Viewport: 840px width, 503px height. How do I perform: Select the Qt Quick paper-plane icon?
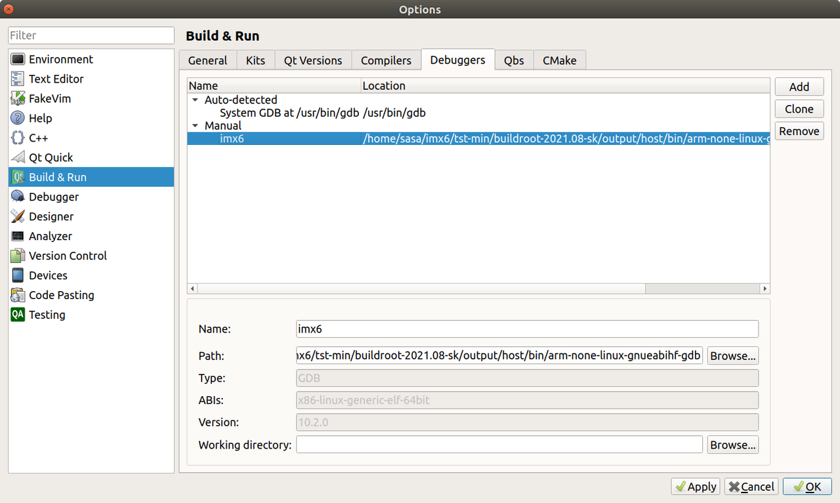point(18,157)
